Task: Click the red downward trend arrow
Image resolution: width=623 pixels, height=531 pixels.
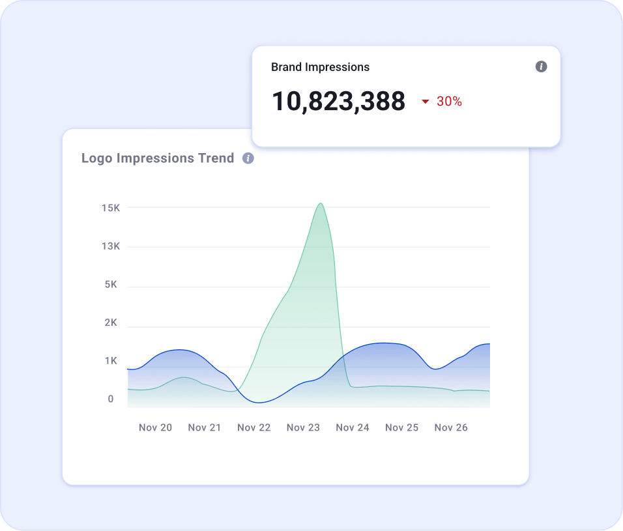Action: tap(426, 102)
